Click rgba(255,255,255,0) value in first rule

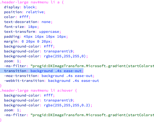pyautogui.click(x=65, y=56)
